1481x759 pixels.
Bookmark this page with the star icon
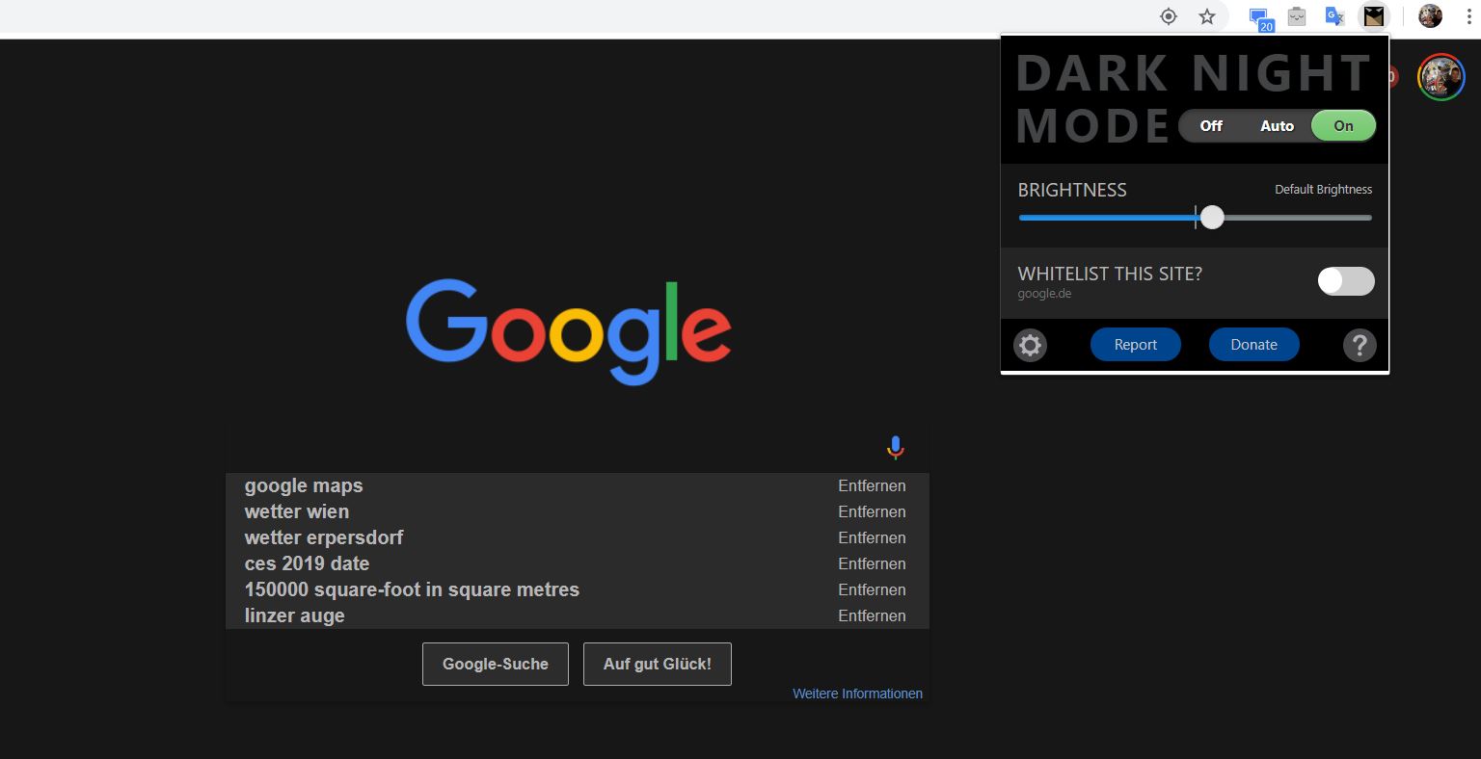[x=1207, y=16]
